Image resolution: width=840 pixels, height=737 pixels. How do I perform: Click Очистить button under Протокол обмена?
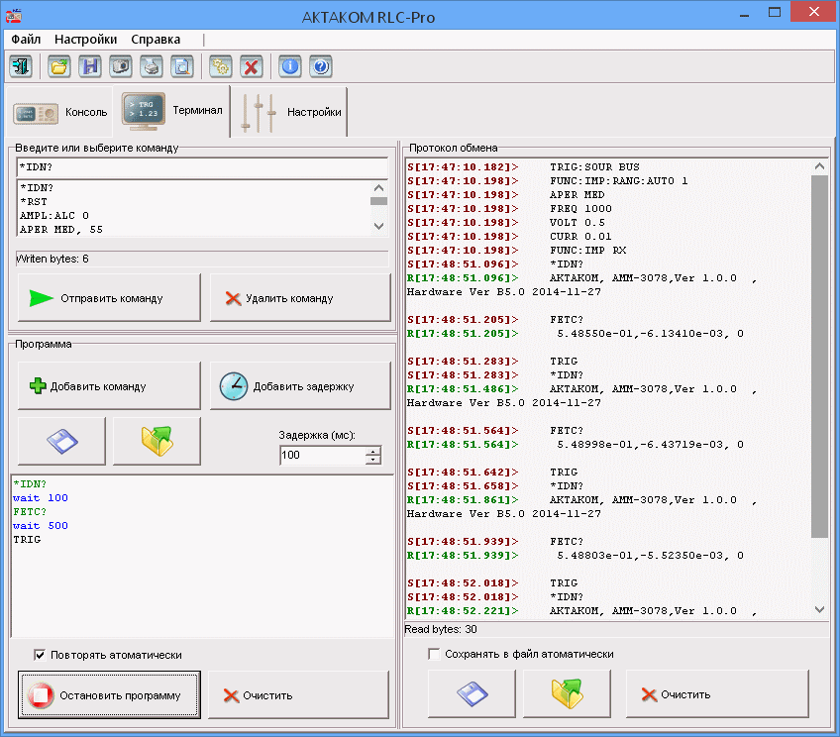point(717,694)
